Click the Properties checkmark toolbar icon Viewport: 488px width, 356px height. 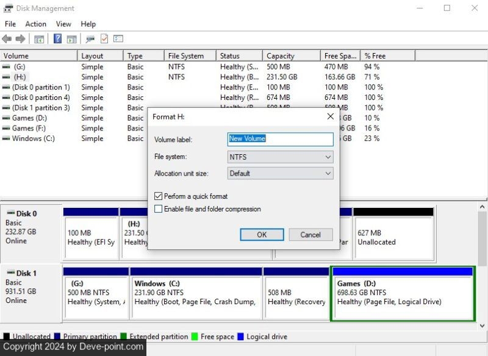coord(104,39)
